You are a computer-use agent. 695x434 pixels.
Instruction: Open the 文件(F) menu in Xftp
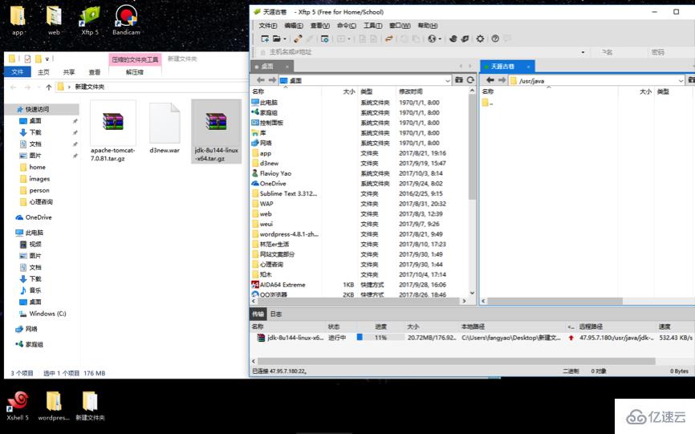[x=268, y=26]
